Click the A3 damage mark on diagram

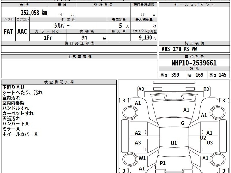pyautogui.click(x=138, y=142)
